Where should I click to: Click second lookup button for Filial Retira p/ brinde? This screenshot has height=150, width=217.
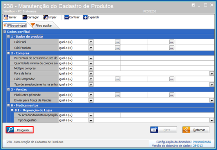tap(172, 95)
